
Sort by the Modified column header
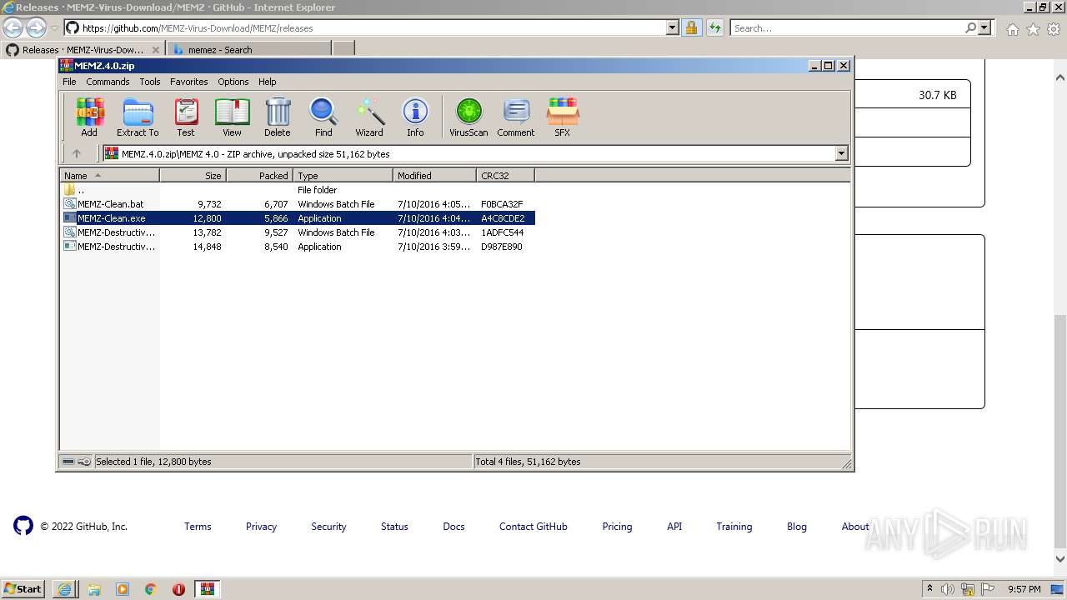434,175
